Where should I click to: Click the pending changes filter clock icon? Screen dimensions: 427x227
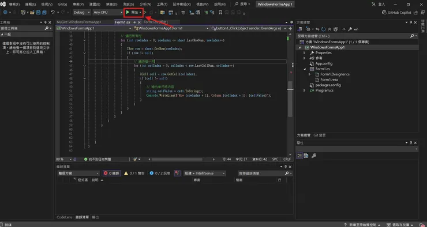tap(308, 29)
